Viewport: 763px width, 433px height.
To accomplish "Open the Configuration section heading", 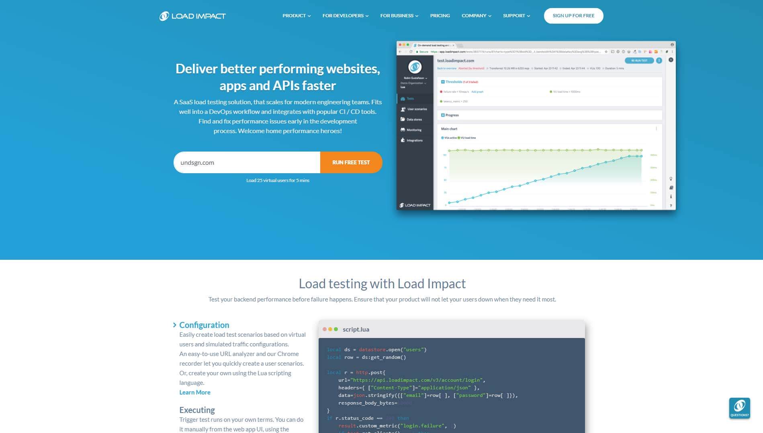I will 204,325.
